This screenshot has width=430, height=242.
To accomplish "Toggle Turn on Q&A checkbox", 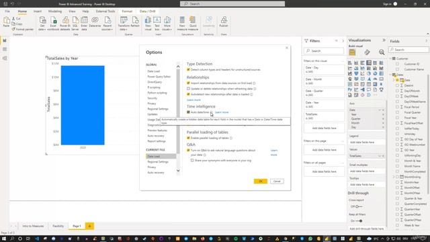I will [188, 151].
